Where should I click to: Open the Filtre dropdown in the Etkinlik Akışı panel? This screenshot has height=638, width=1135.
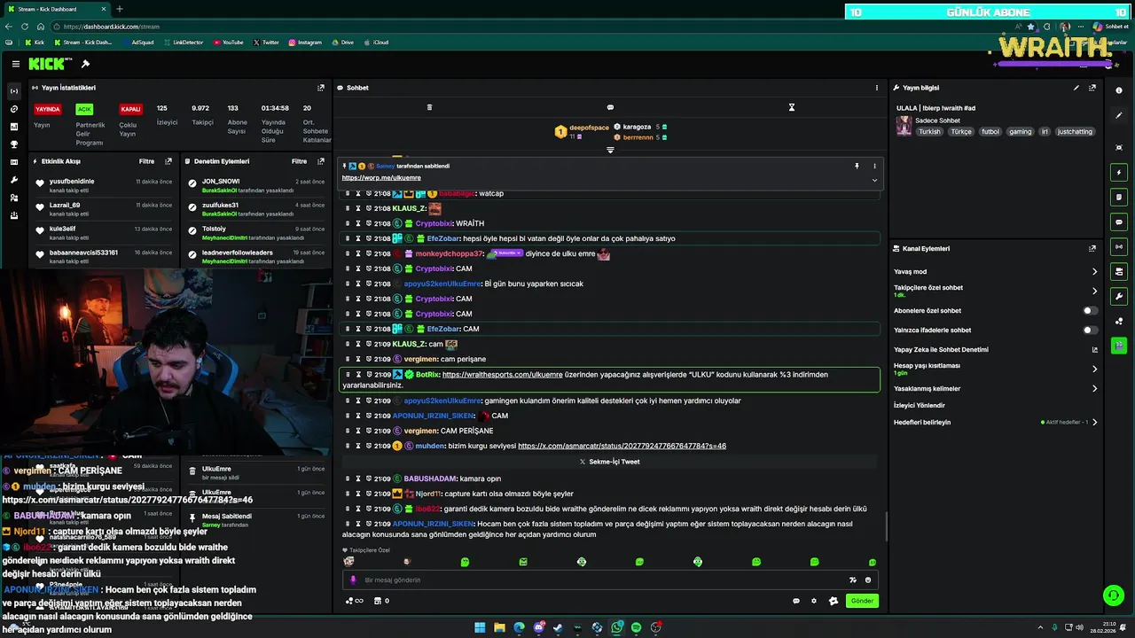coord(146,161)
